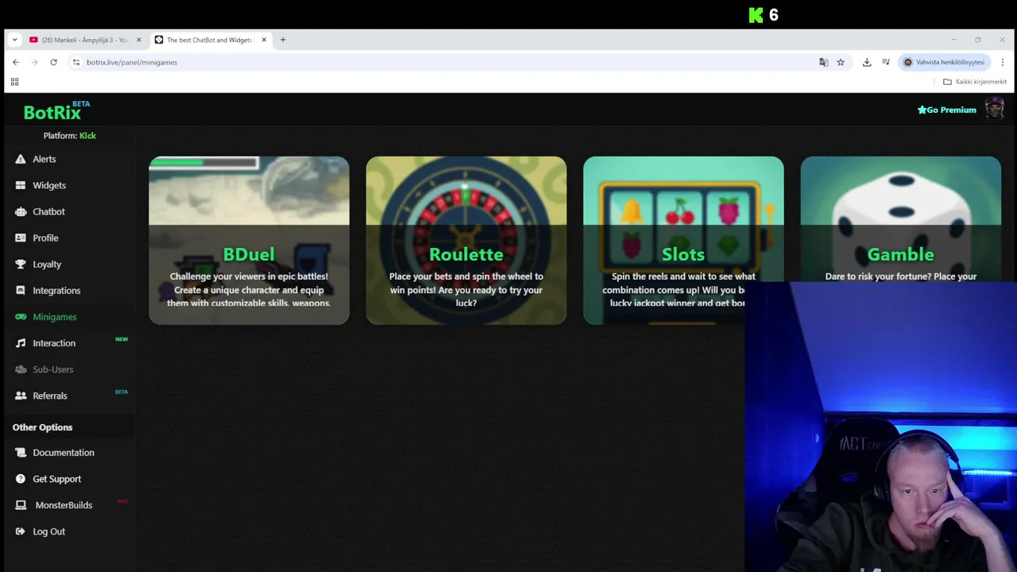The height and width of the screenshot is (572, 1017).
Task: Close the YouTube Mankeli tab
Action: [138, 40]
